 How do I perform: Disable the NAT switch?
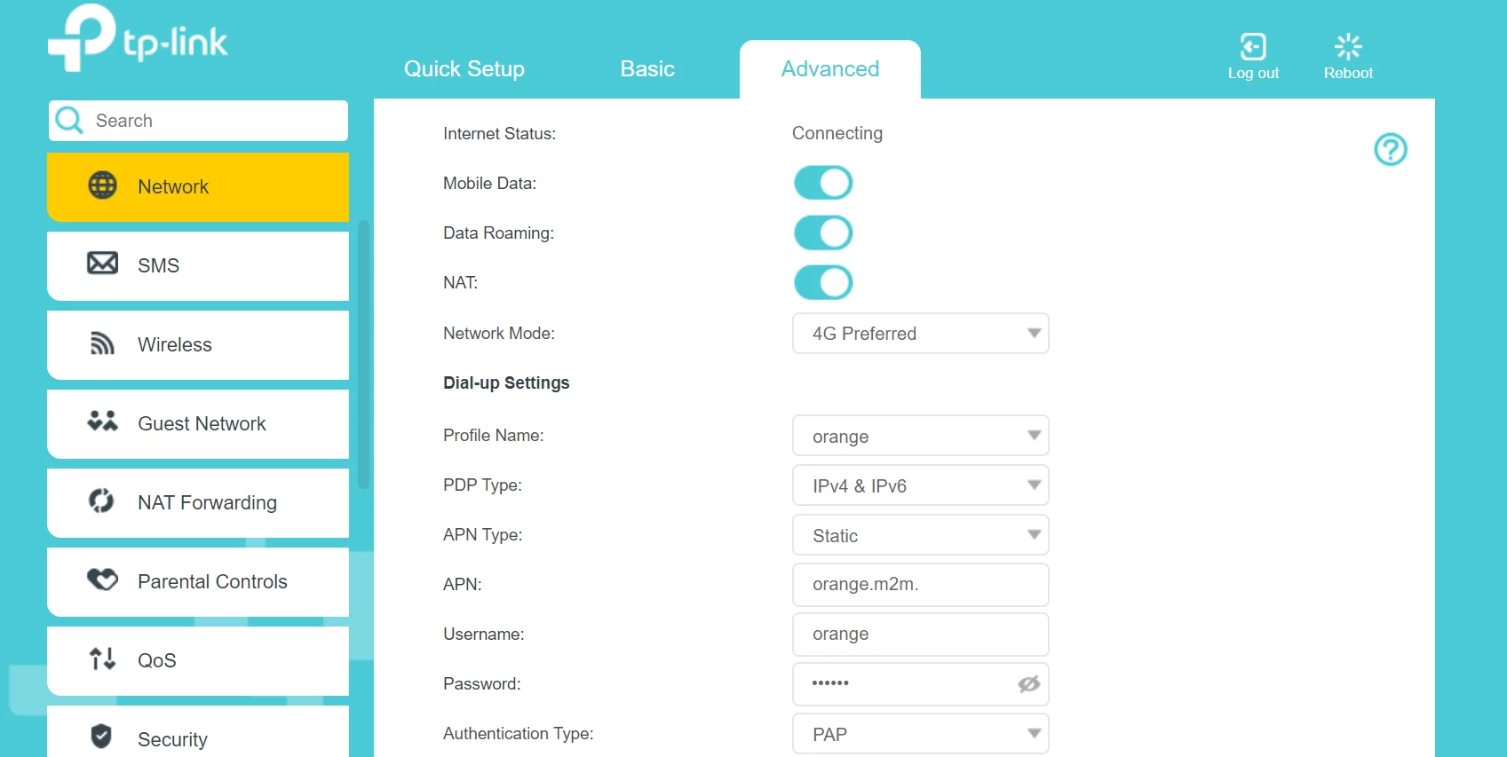pyautogui.click(x=823, y=282)
